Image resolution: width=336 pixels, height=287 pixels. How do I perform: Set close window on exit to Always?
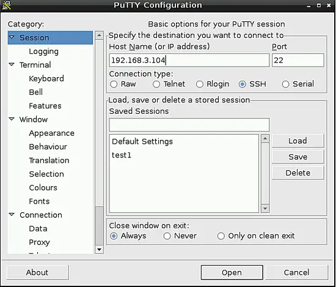coord(114,236)
